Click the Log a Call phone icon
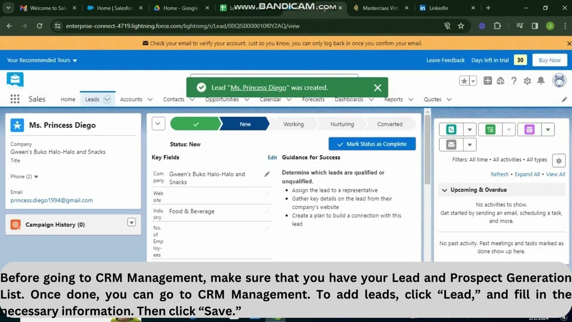572x322 pixels. tap(451, 130)
